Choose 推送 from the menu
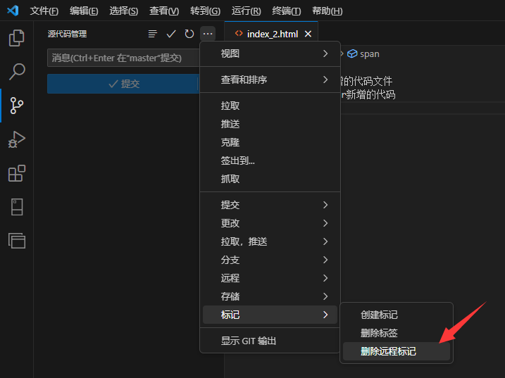 tap(270, 125)
